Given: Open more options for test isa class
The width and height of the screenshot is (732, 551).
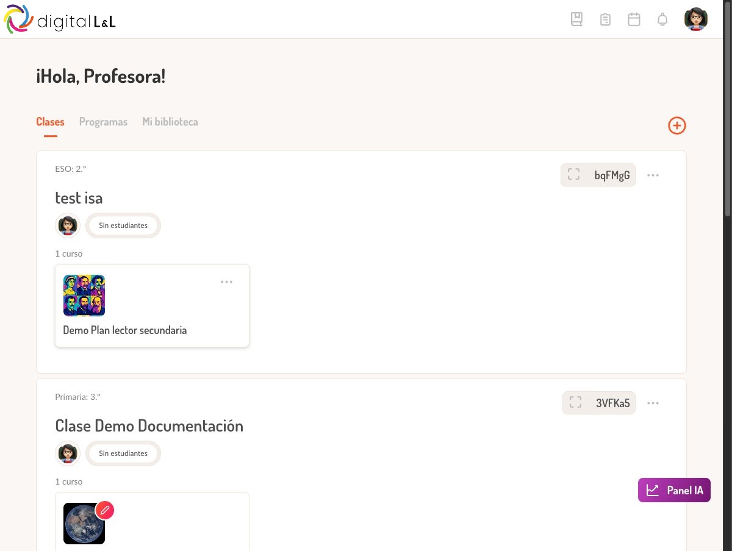Looking at the screenshot, I should click(653, 176).
